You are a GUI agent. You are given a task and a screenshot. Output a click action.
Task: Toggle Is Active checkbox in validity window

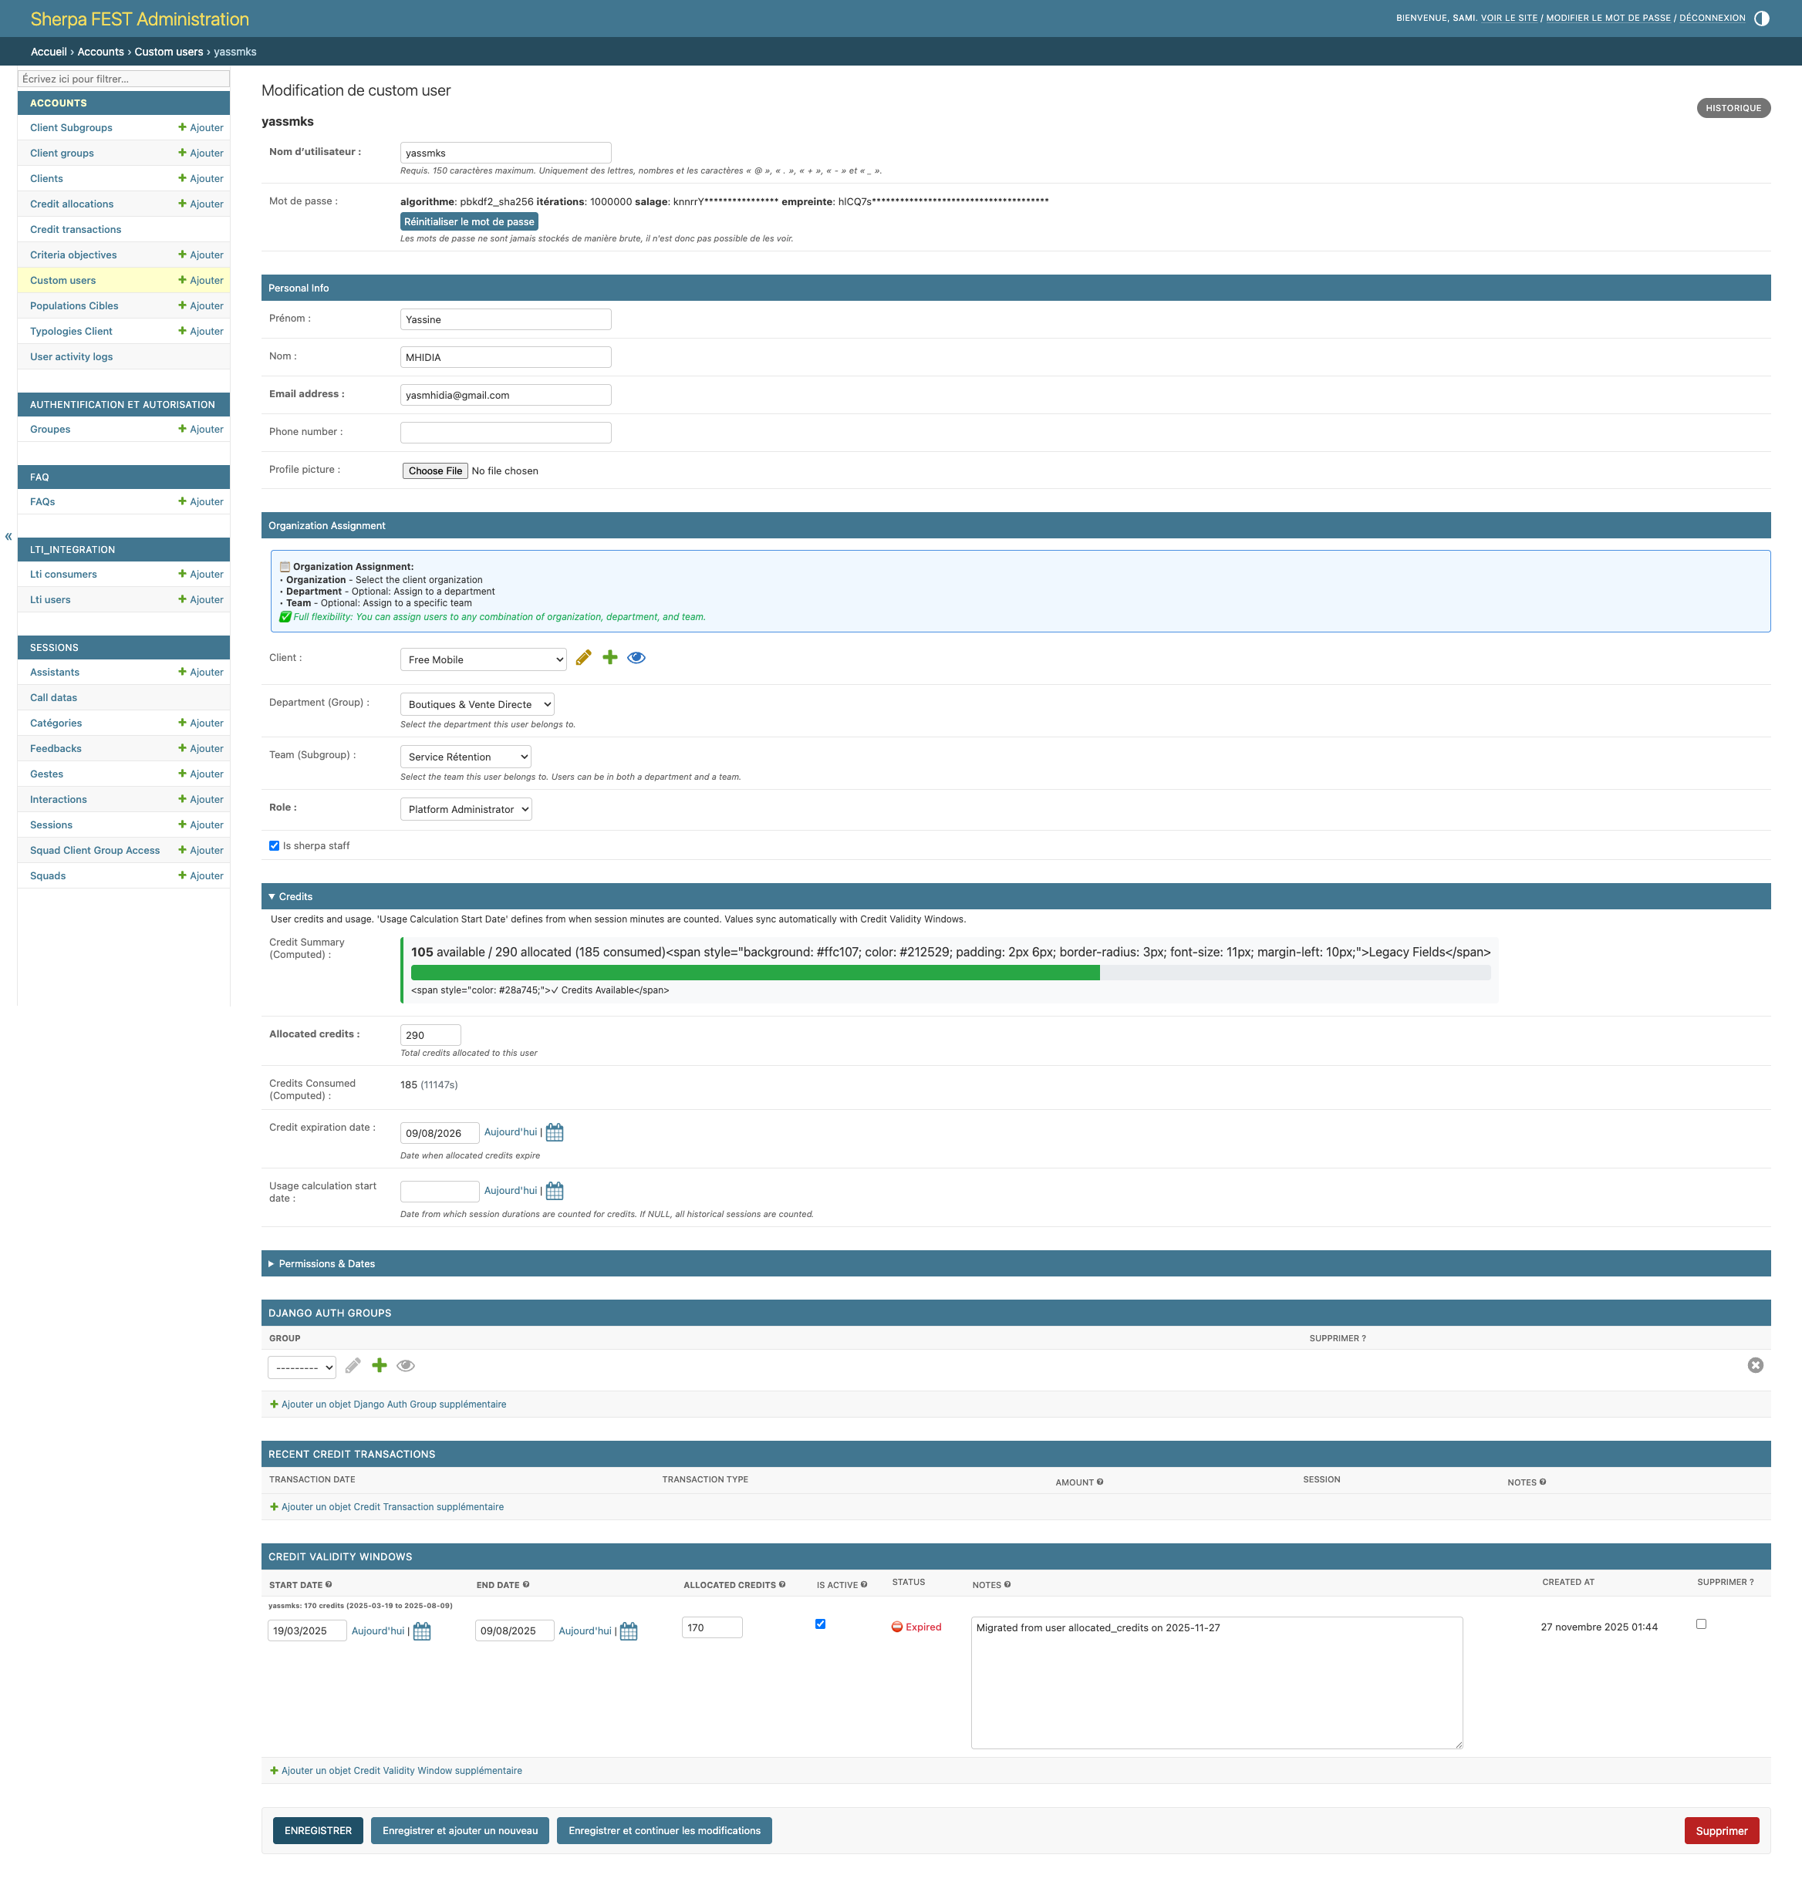pos(820,1624)
